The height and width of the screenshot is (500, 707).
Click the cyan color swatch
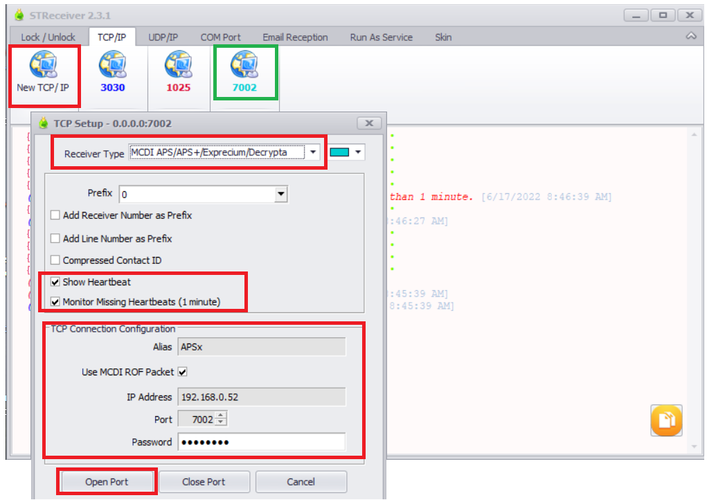point(339,152)
